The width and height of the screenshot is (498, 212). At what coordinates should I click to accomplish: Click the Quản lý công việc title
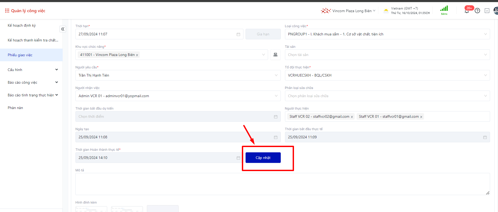point(28,11)
